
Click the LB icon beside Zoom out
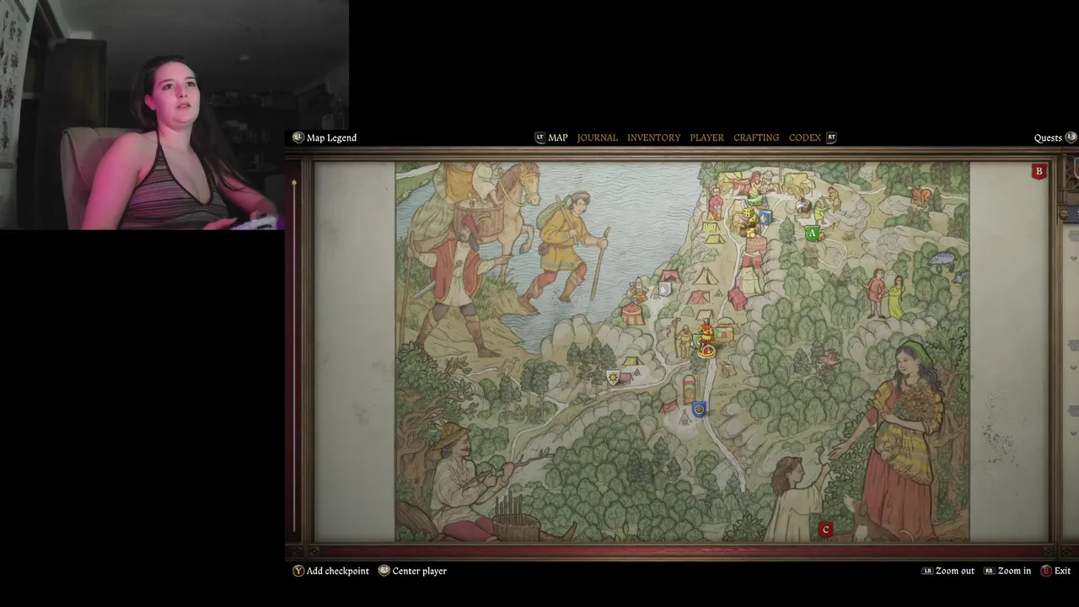coord(927,571)
